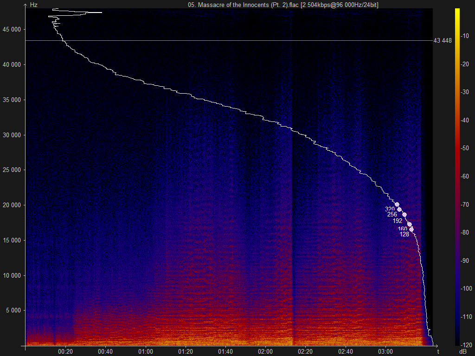This screenshot has width=475, height=356.
Task: Click the dB unit label under color scale
Action: [462, 351]
